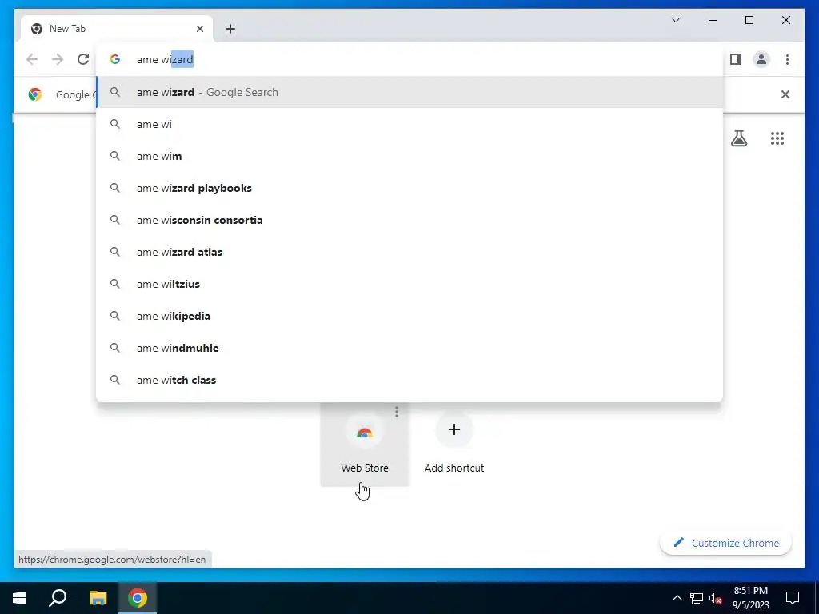Open the tab search dropdown arrow

pos(675,20)
